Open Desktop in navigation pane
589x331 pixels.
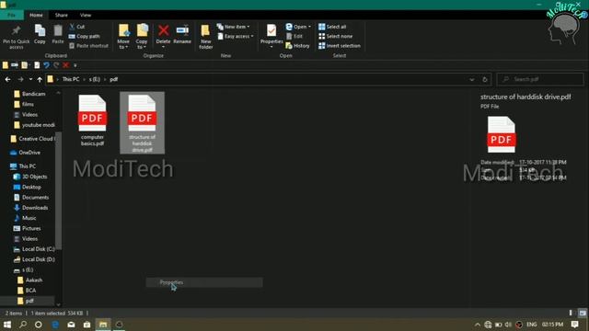coord(28,187)
